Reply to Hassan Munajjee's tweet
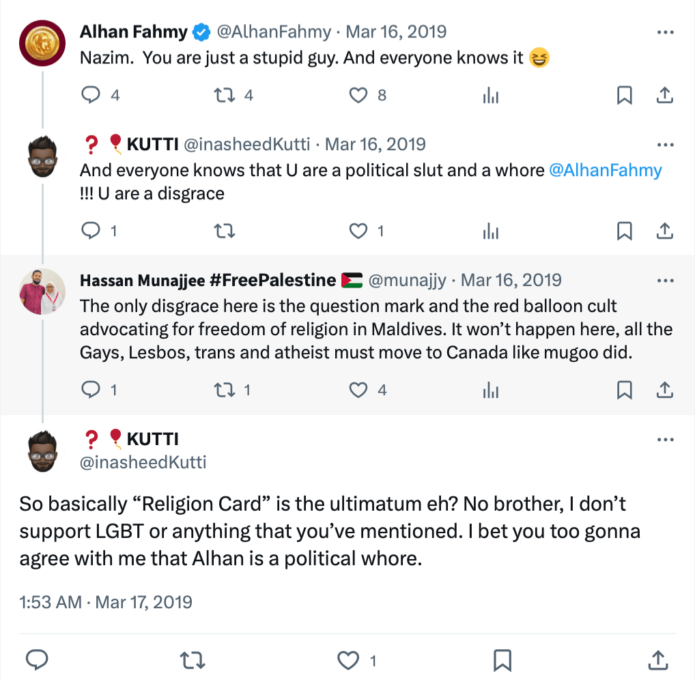The image size is (695, 680). pos(91,390)
